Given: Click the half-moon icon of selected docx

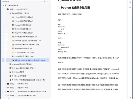Looking at the screenshot, I should 13,60.
